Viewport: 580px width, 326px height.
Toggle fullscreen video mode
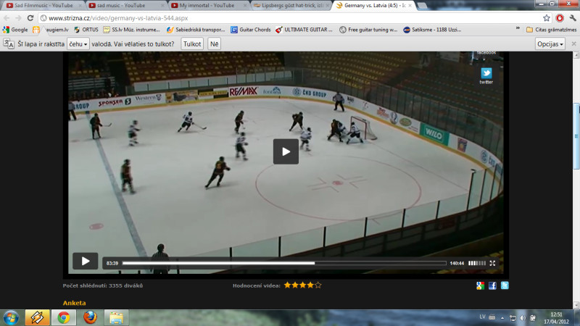pos(492,263)
